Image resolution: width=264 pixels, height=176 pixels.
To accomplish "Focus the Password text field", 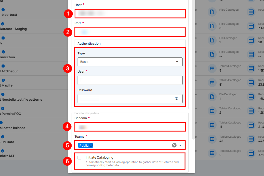I will coord(125,98).
